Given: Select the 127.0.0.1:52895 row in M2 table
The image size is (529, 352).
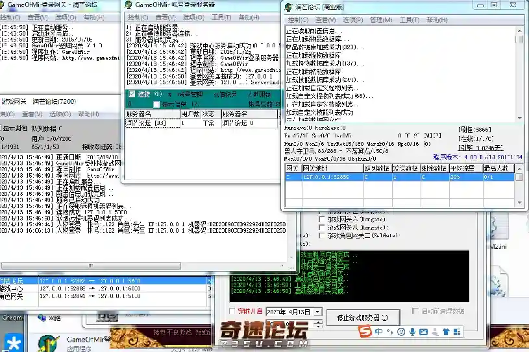Looking at the screenshot, I should (399, 177).
